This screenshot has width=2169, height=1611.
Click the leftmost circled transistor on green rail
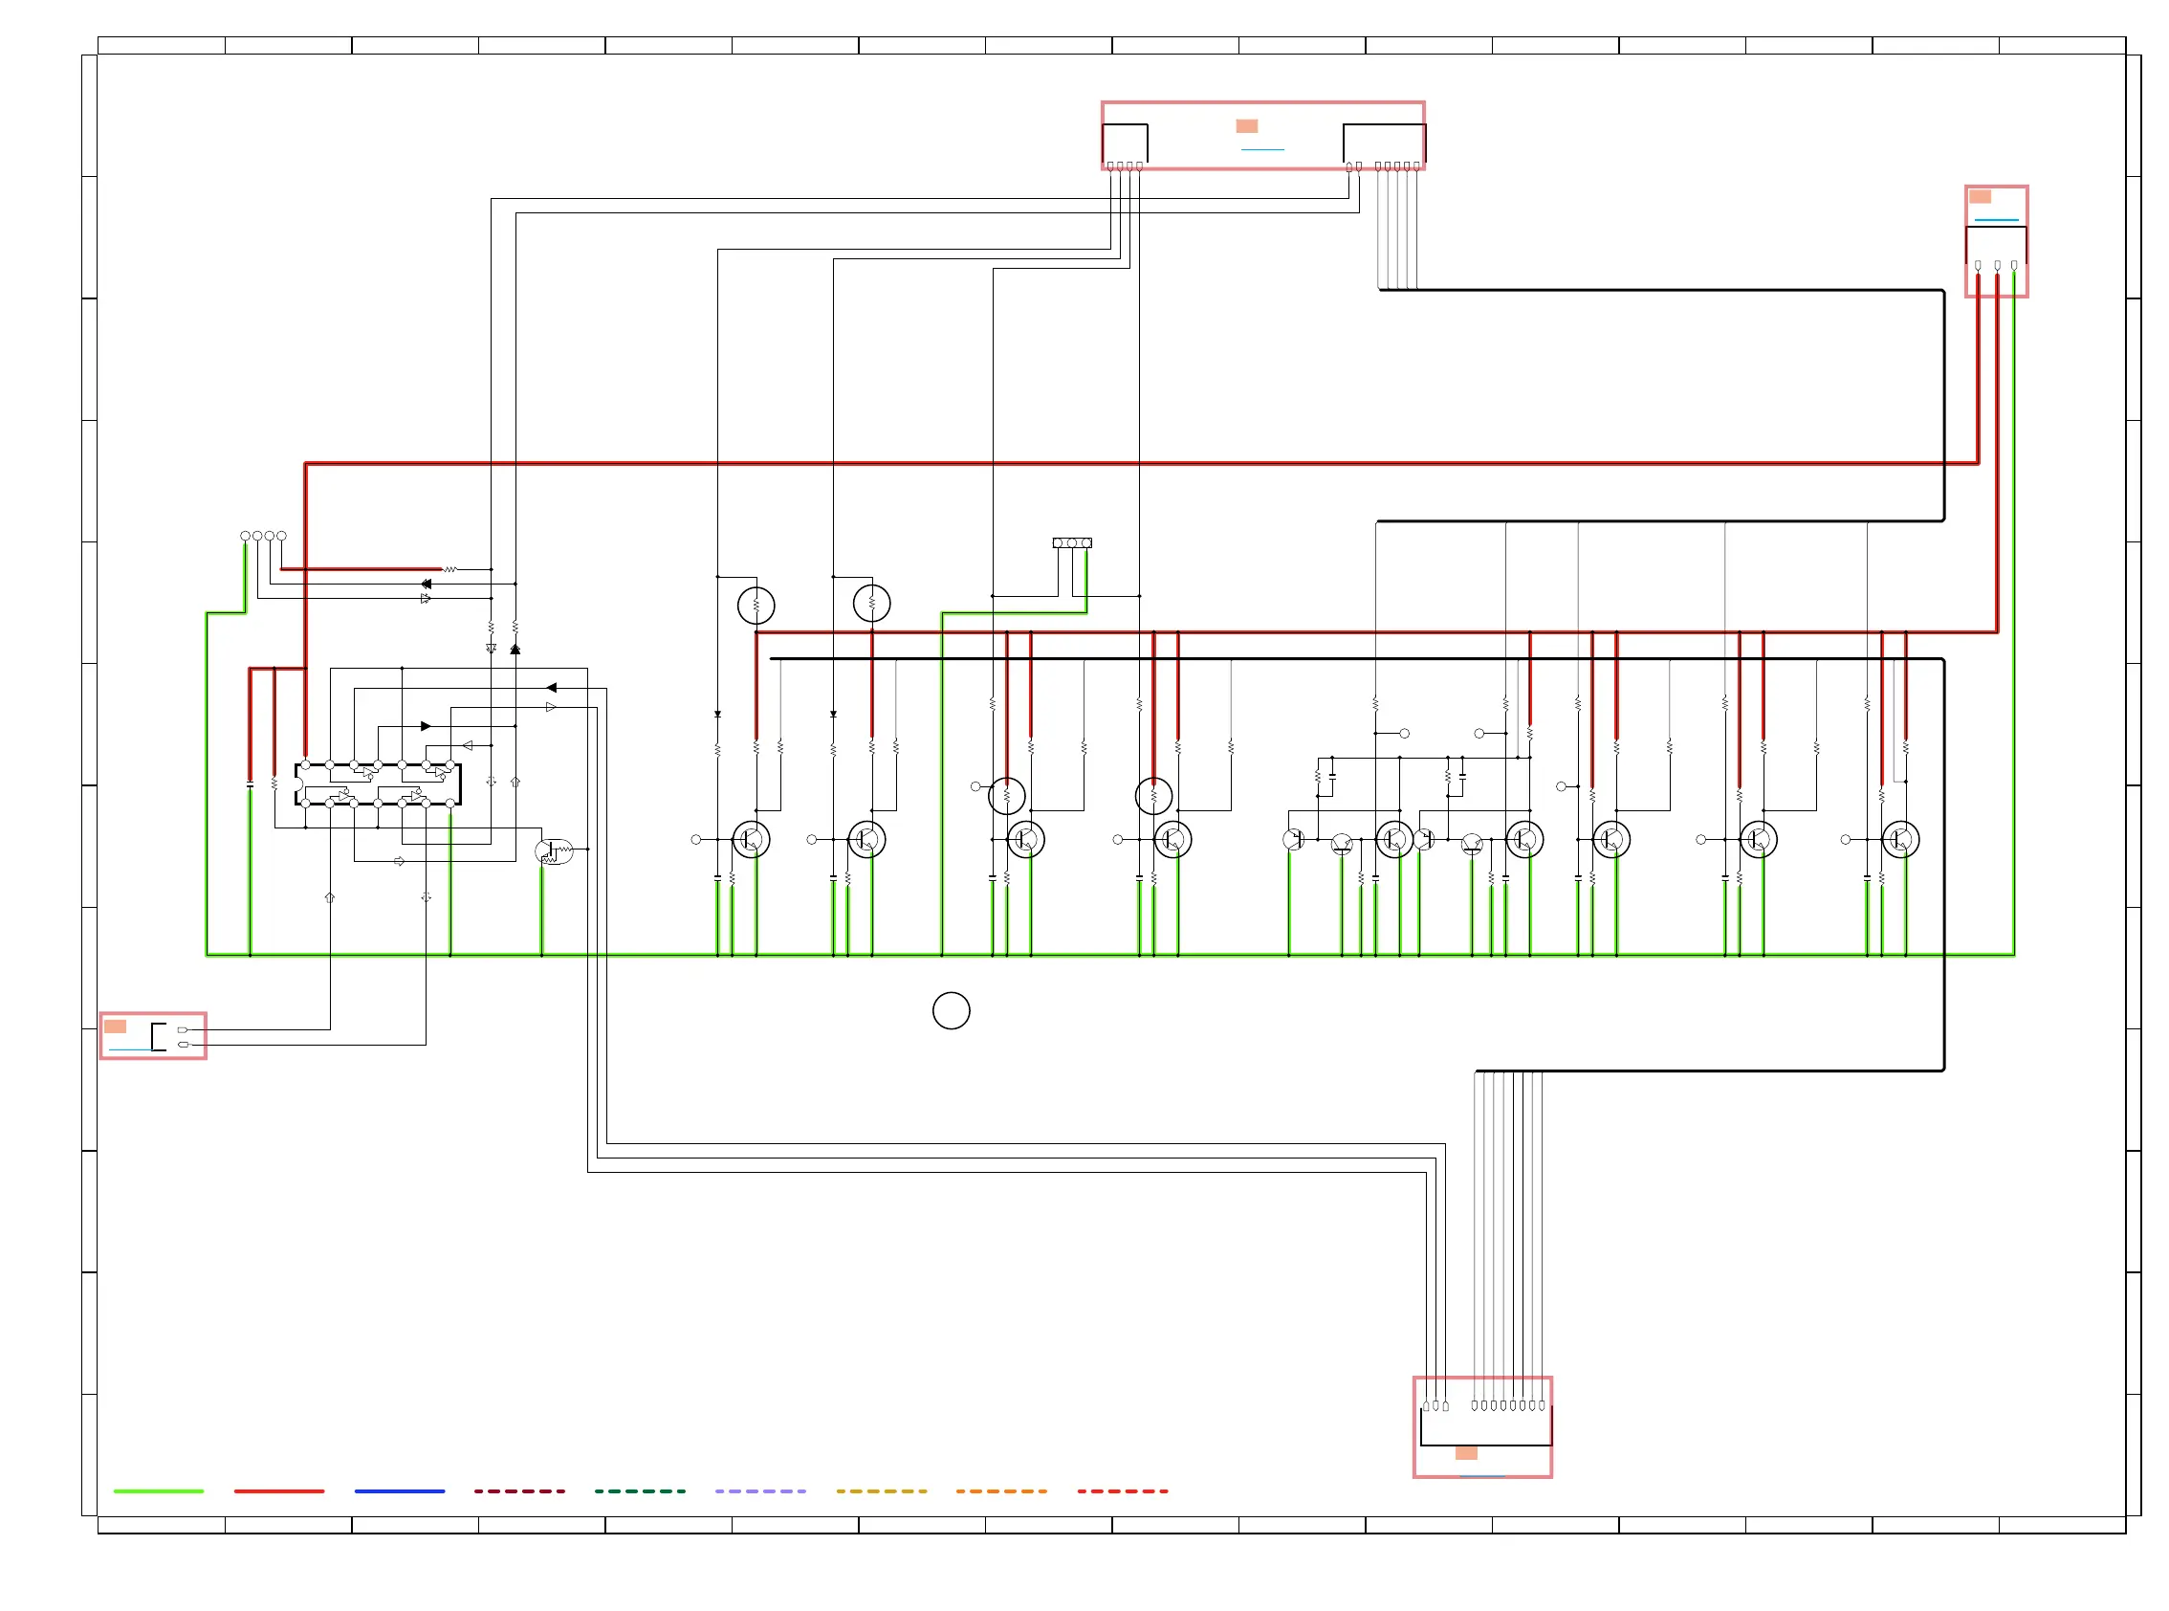[x=751, y=840]
